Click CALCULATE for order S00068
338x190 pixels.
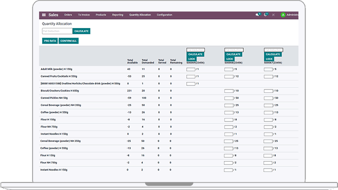coord(233,54)
